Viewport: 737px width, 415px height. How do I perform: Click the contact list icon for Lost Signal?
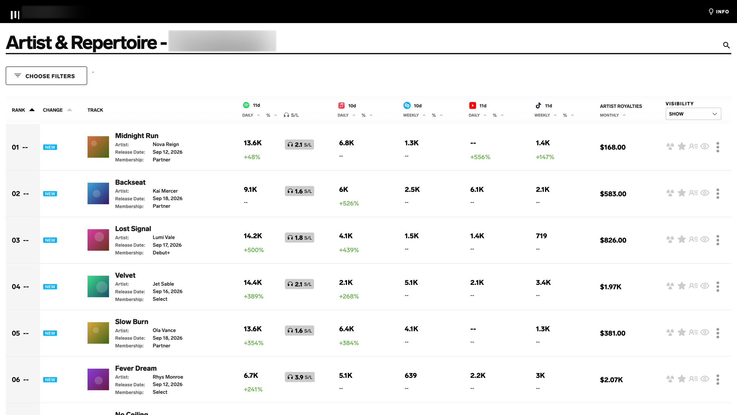click(693, 239)
